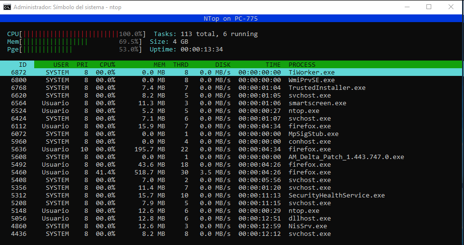Minimize the ntop console window
The width and height of the screenshot is (464, 245).
click(407, 7)
